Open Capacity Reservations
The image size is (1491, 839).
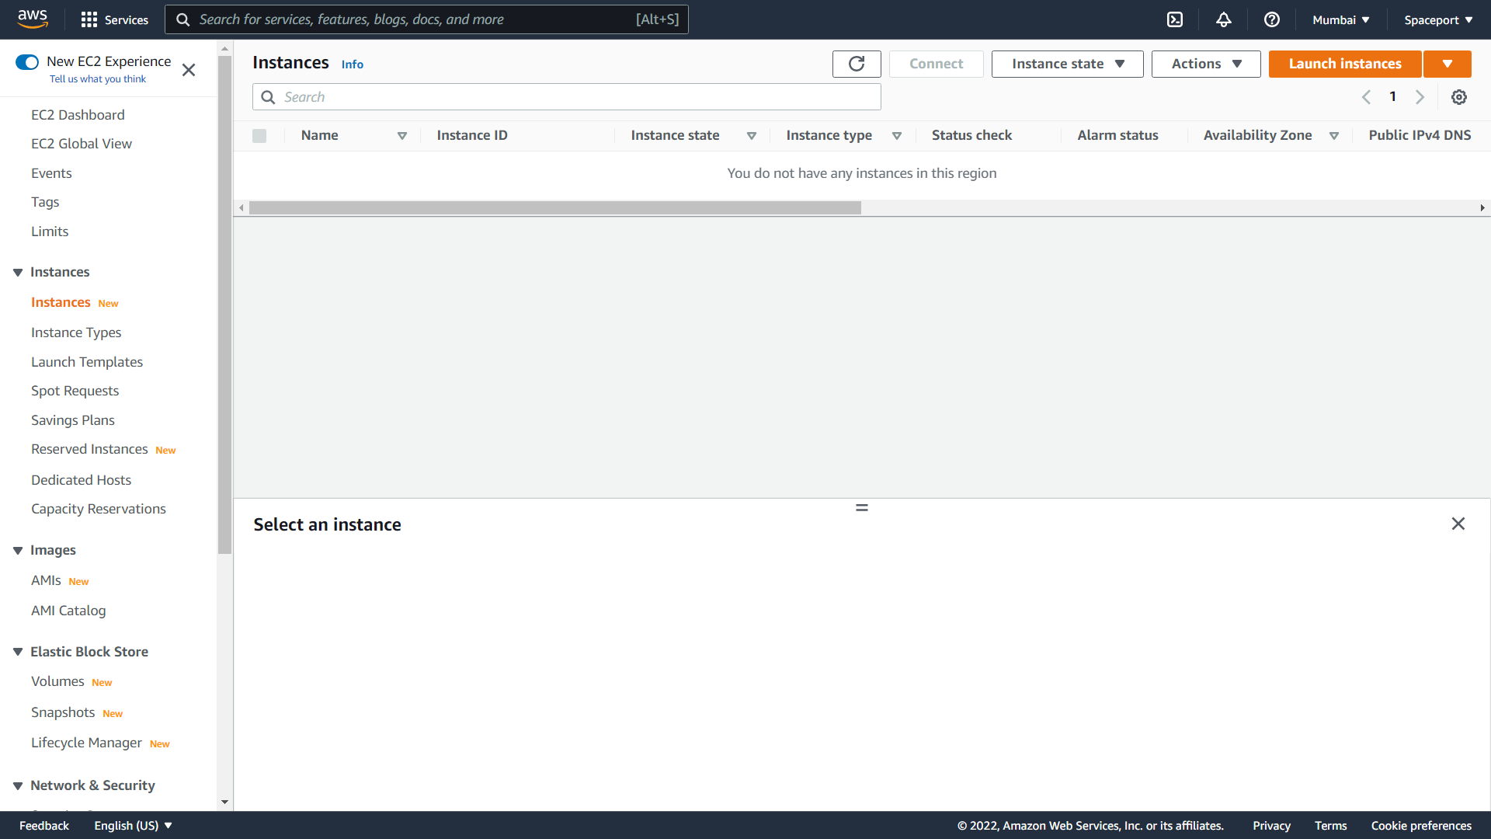tap(99, 509)
